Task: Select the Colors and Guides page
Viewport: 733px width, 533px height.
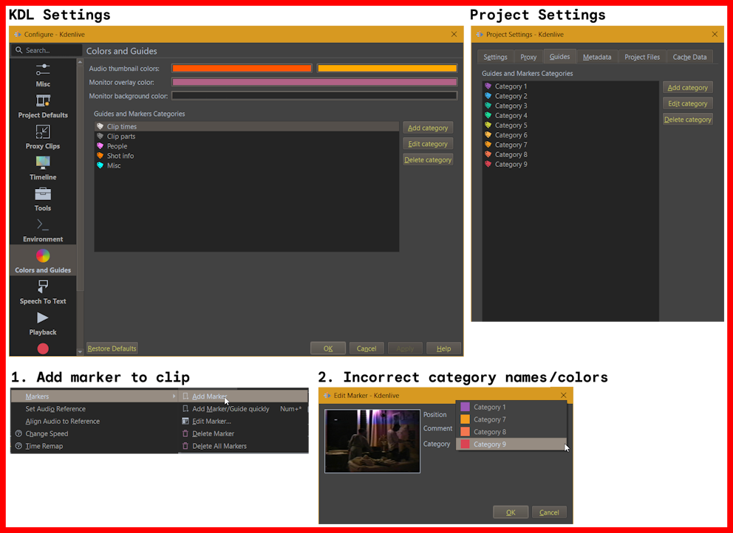Action: point(43,261)
